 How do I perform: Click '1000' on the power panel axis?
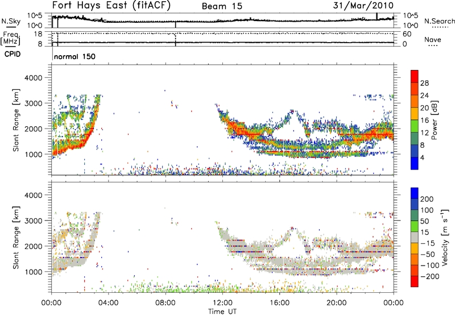click(34, 154)
